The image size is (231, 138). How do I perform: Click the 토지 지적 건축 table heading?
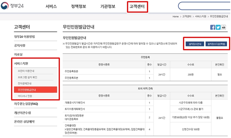click(145, 89)
